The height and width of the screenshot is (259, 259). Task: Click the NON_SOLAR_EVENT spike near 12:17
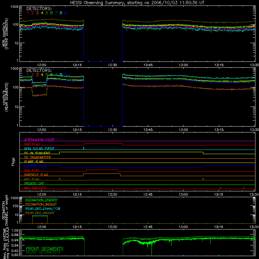pos(84,149)
